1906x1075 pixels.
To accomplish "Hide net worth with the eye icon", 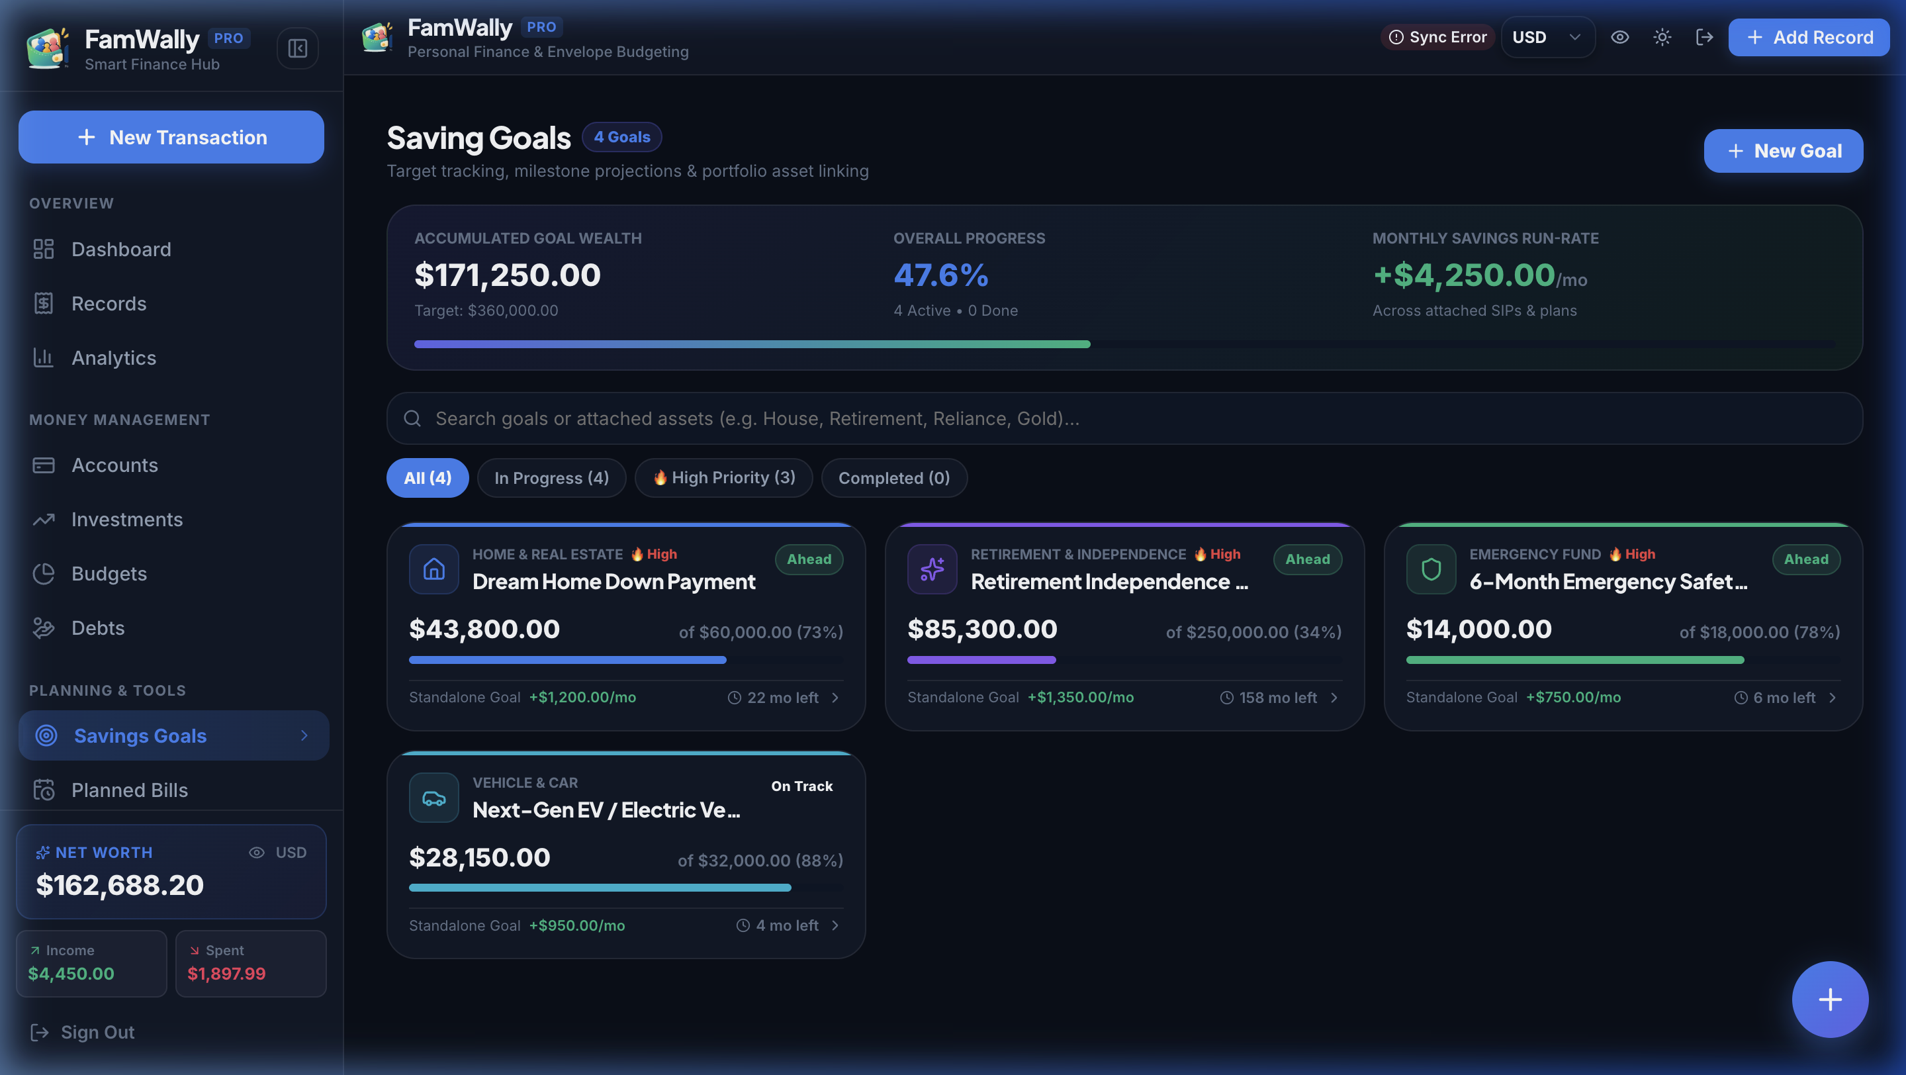I will point(257,853).
